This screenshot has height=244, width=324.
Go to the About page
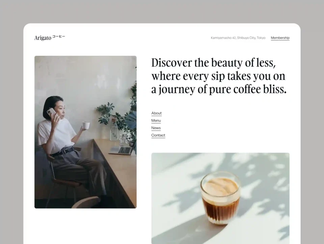(156, 113)
